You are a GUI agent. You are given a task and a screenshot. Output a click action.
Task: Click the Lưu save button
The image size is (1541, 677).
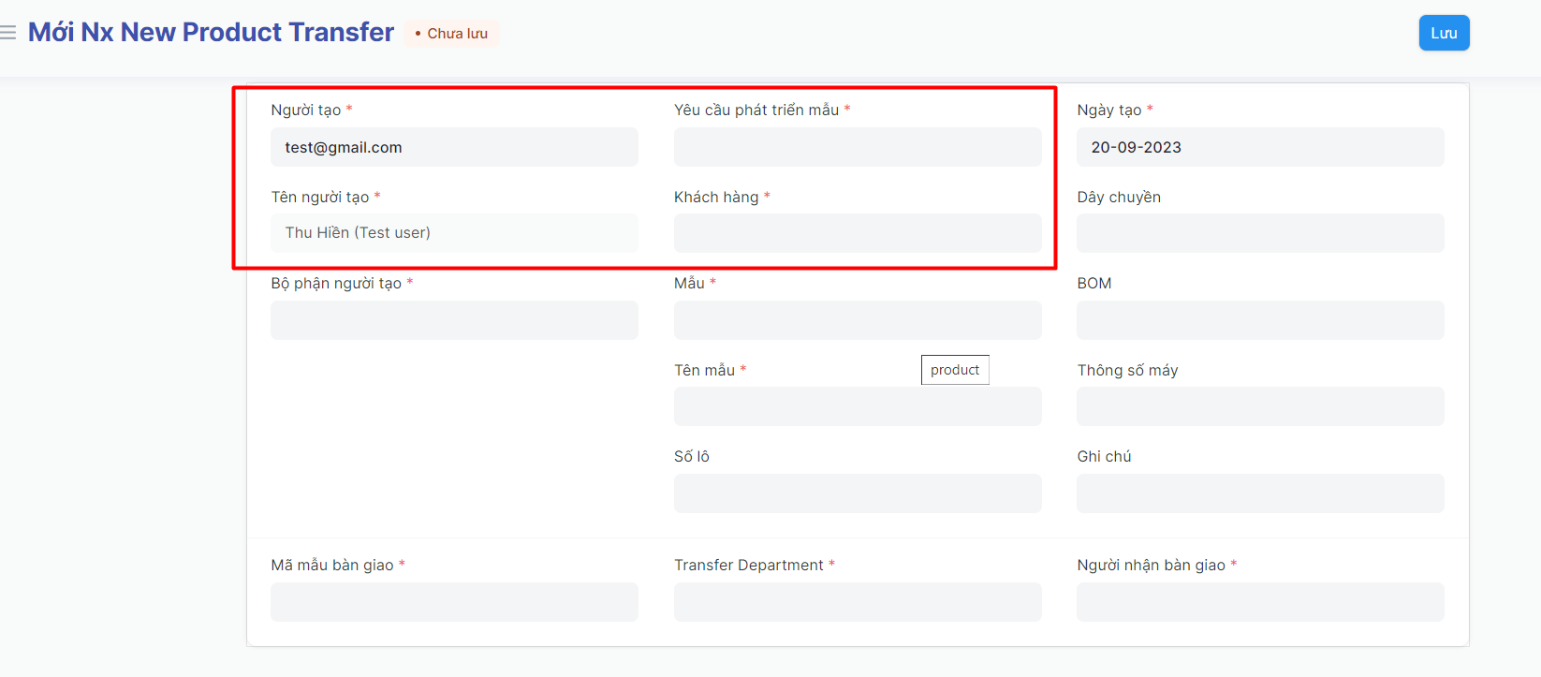click(1444, 33)
